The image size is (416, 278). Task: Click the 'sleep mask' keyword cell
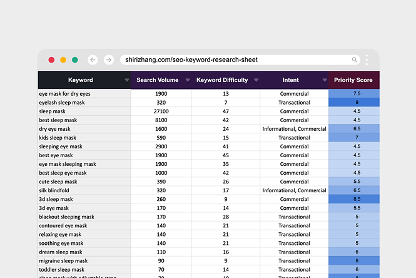[84, 111]
